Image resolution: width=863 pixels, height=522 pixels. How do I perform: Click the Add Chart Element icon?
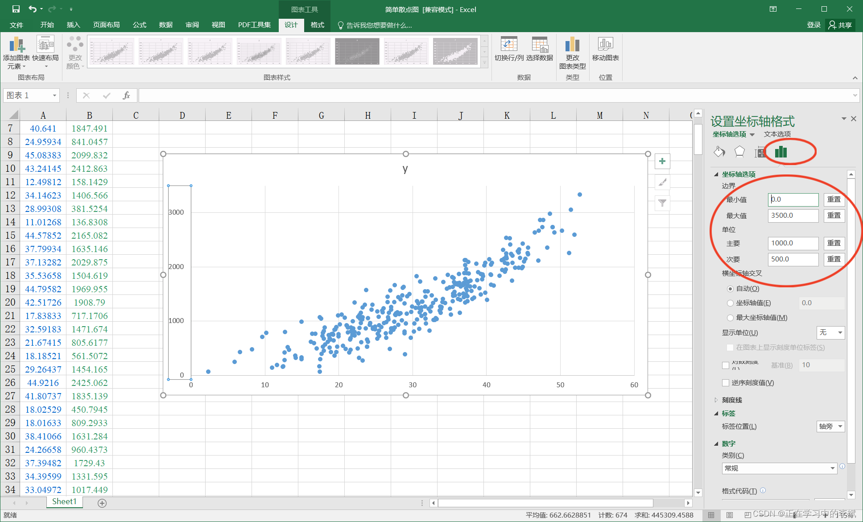17,46
